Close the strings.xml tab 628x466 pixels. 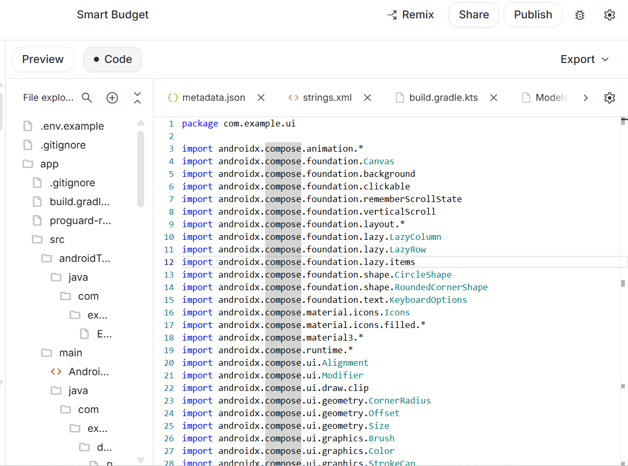coord(367,98)
